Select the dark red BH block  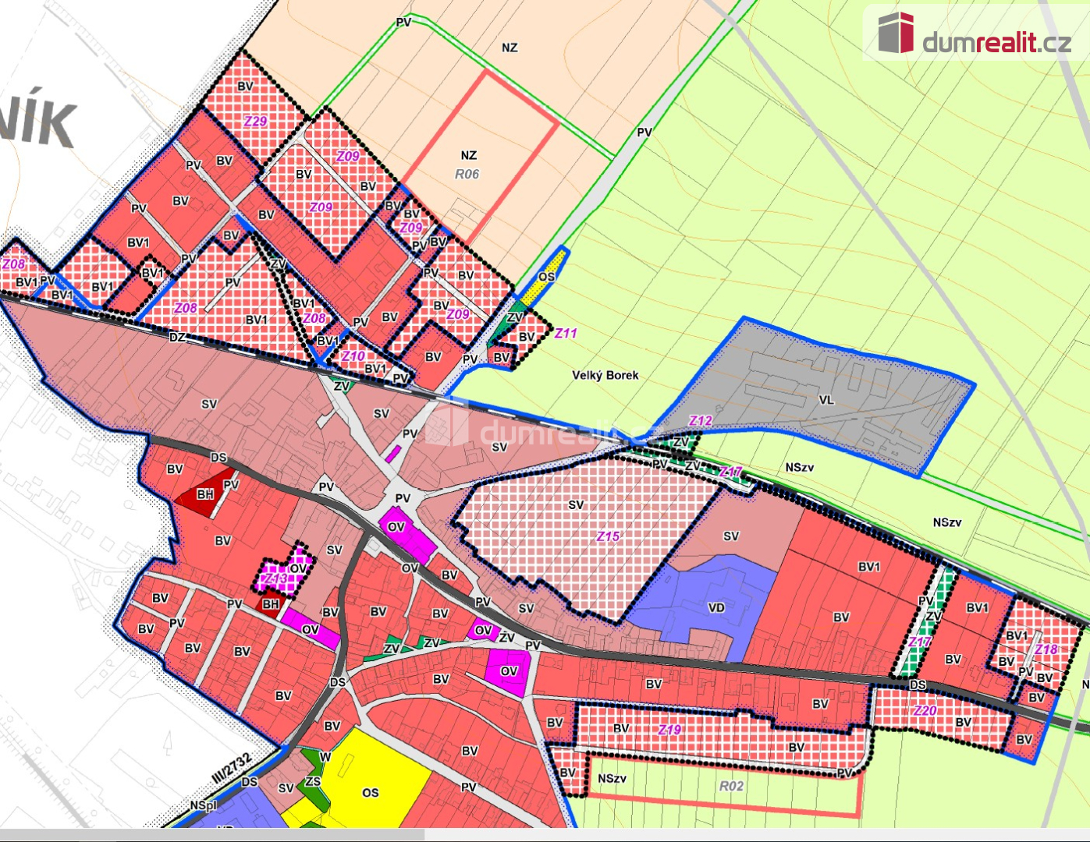204,496
